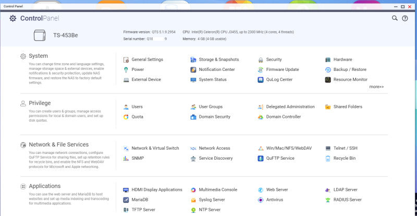Click the ControlPanel gear logo
The width and height of the screenshot is (417, 216).
[13, 18]
